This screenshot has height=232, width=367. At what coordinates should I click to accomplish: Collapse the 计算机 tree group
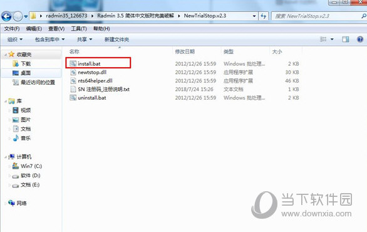(5, 157)
